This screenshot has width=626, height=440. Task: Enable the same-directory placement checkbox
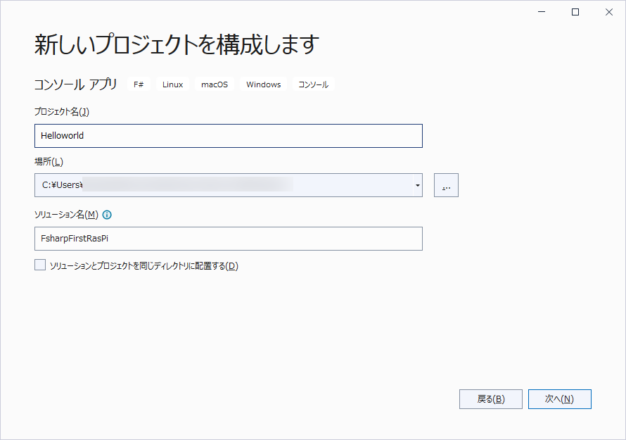click(39, 265)
